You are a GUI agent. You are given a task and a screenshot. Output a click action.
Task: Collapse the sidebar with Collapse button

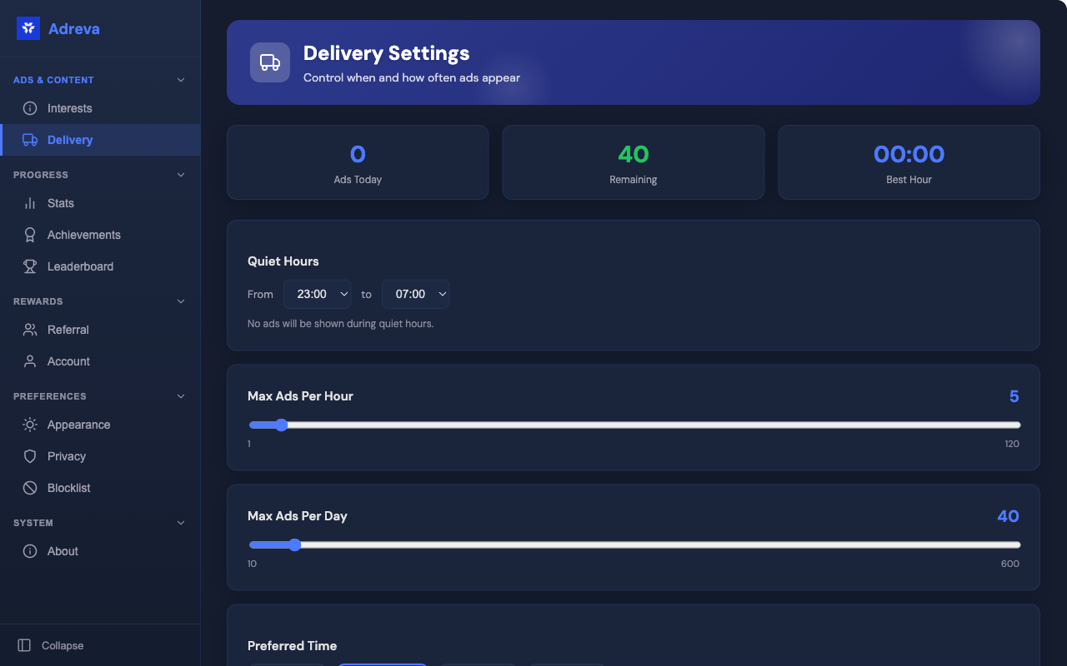(x=52, y=645)
